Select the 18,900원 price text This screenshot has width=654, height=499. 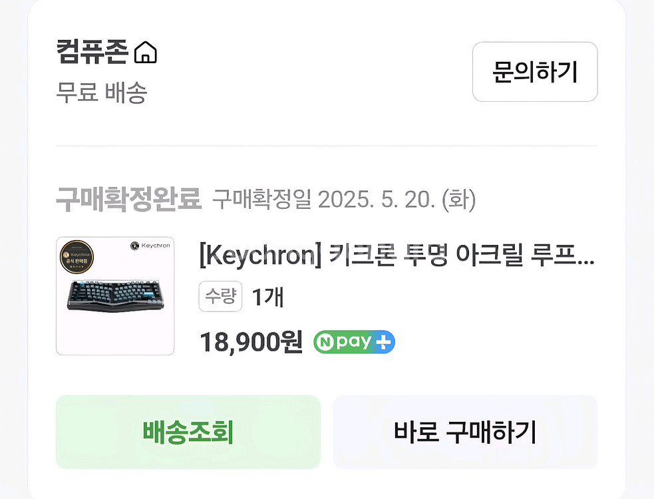tap(251, 342)
